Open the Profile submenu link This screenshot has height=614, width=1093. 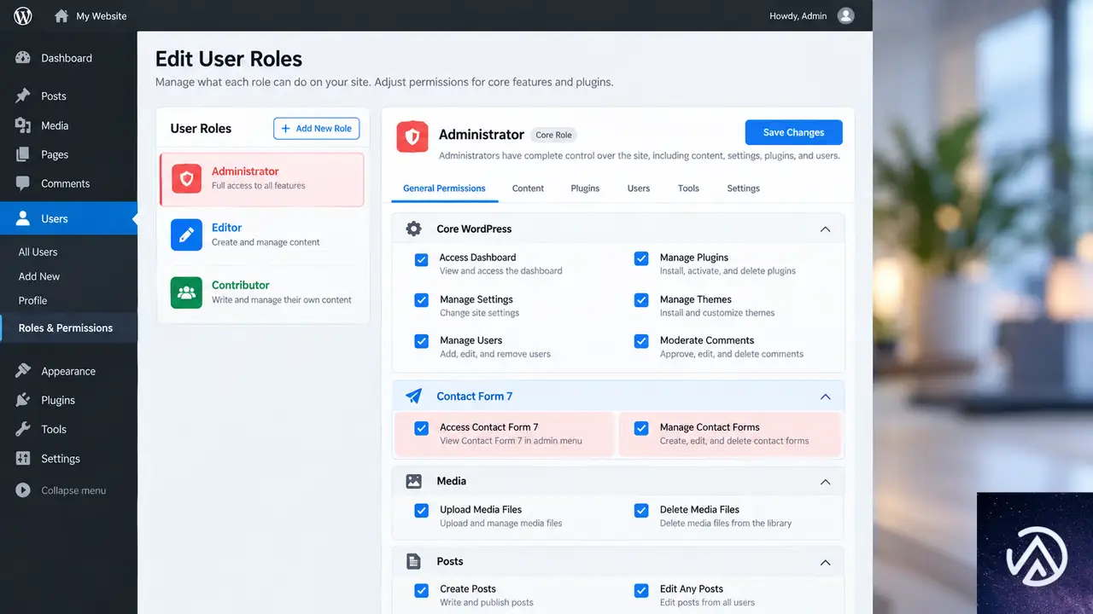pos(32,300)
